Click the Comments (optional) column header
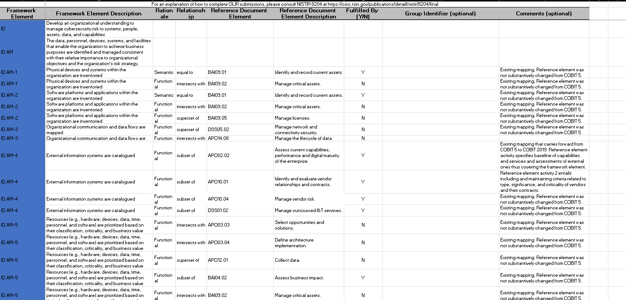626x300 pixels. tap(543, 13)
